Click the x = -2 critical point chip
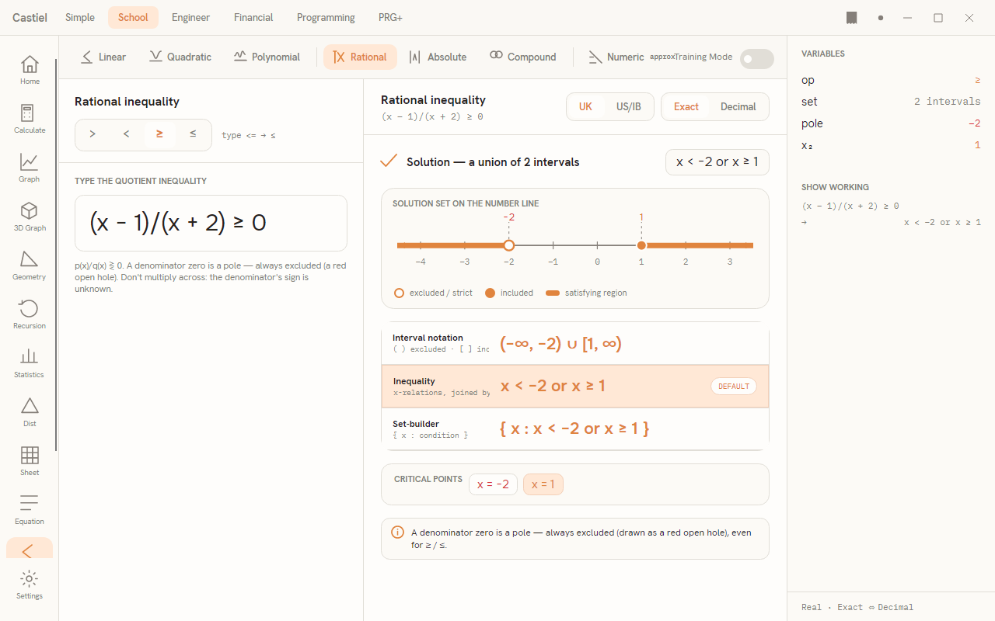 (493, 484)
